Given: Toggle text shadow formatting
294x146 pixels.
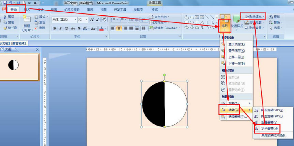Looking at the screenshot, I should [79, 28].
